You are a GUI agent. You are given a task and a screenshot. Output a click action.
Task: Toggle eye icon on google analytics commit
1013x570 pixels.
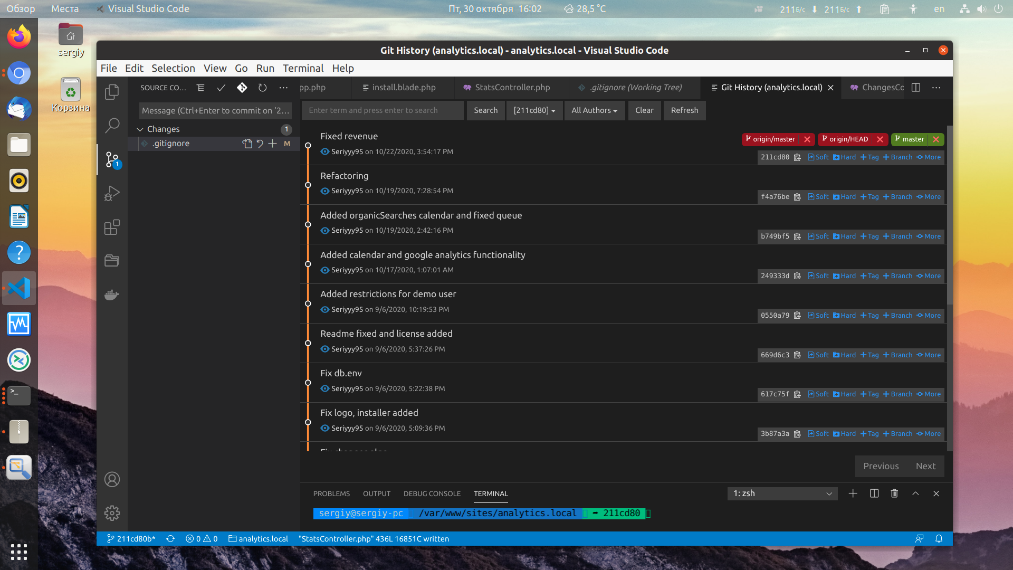[x=325, y=270]
